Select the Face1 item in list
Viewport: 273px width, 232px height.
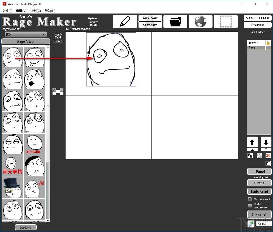click(x=256, y=47)
